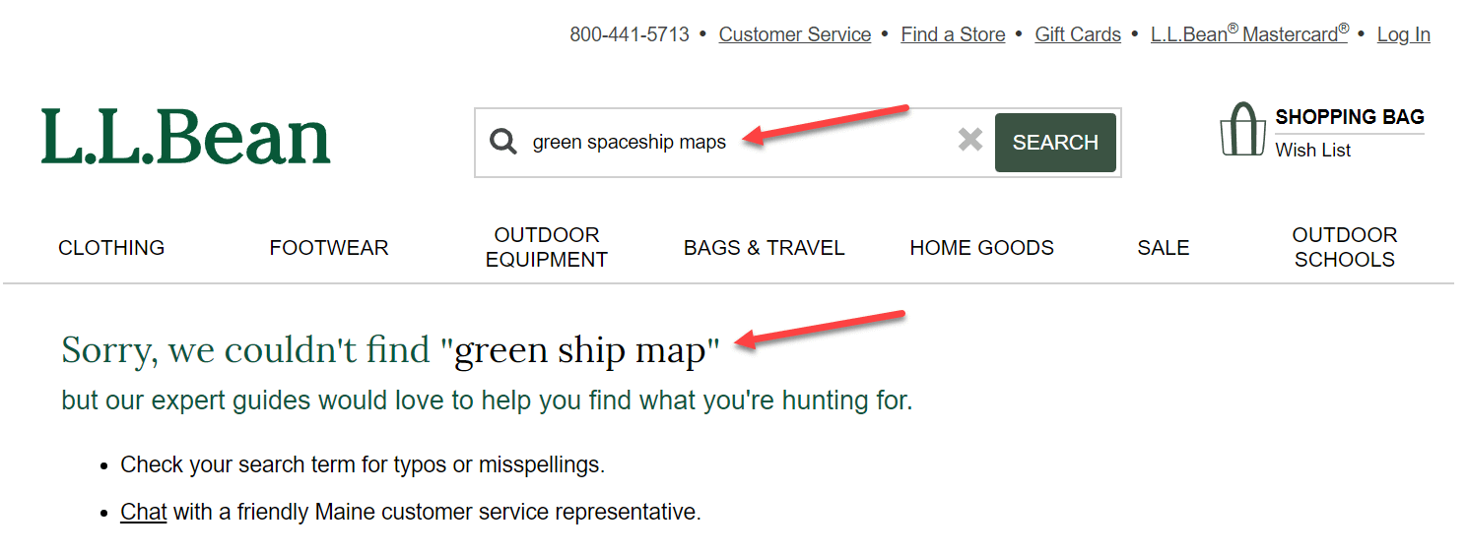Viewport: 1467px width, 554px height.
Task: Select the Log In link
Action: 1404,34
